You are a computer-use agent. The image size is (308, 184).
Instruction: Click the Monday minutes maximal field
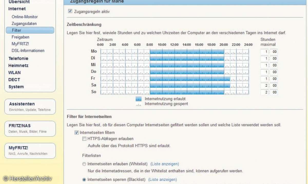point(274,52)
